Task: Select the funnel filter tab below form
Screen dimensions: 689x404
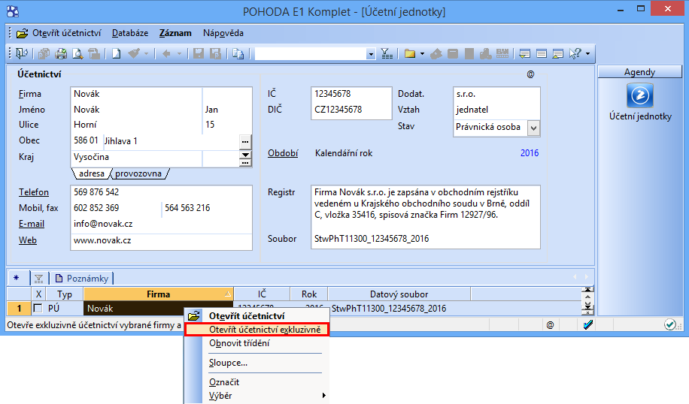Action: pos(38,278)
